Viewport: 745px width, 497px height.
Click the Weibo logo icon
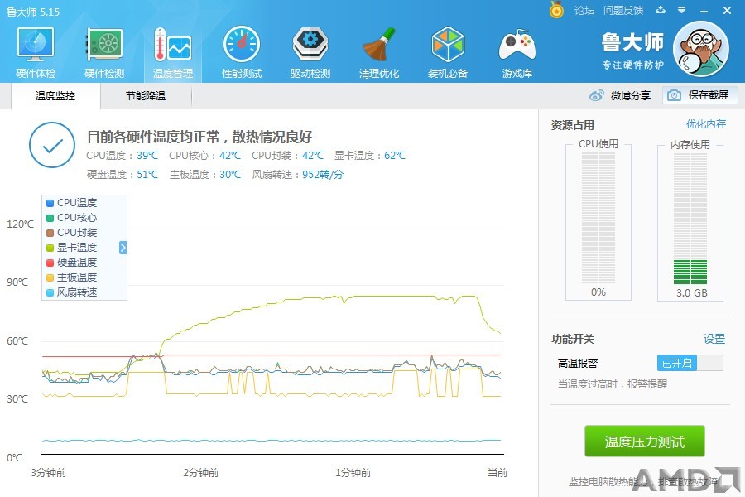pyautogui.click(x=597, y=95)
